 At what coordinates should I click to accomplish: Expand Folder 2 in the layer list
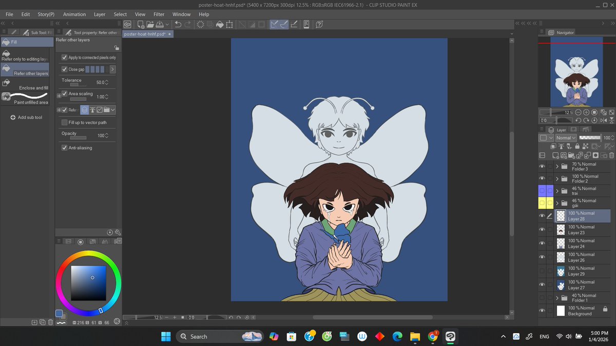point(557,179)
